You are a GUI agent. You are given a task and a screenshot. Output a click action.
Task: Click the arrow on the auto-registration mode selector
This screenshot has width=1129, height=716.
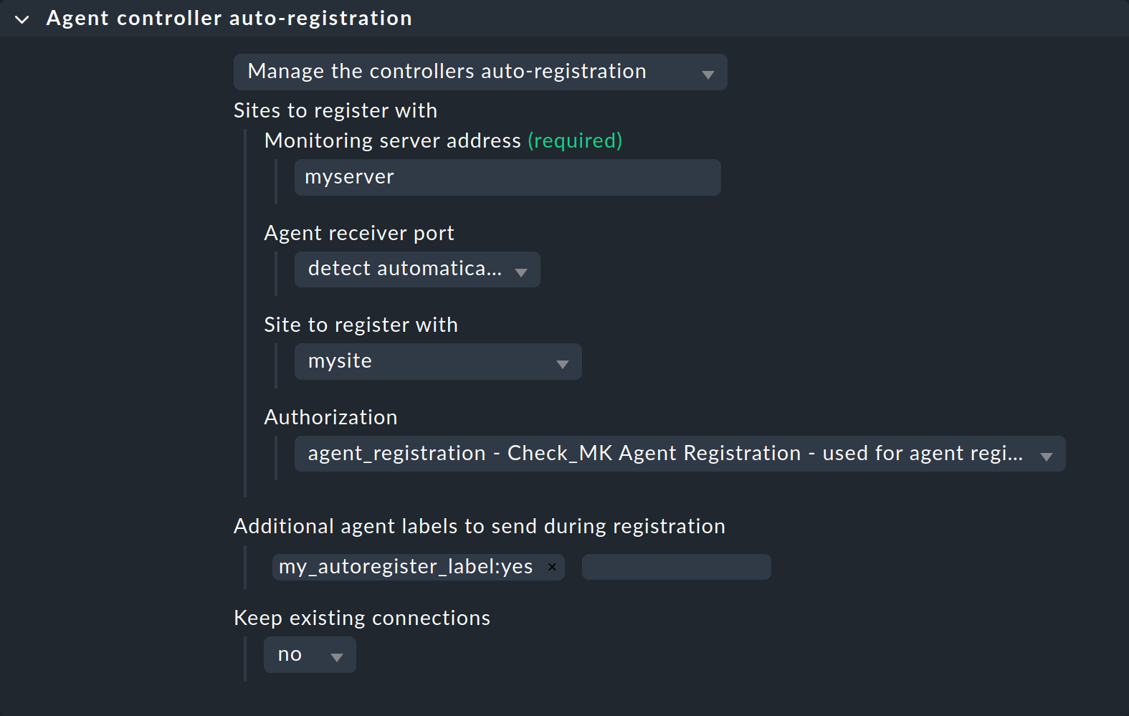point(708,72)
